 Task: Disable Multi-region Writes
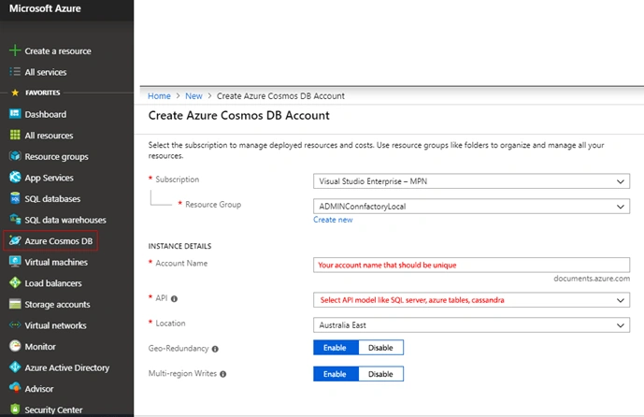[x=380, y=374]
